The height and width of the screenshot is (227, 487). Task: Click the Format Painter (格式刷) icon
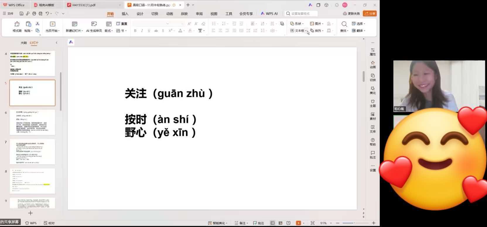(x=17, y=24)
